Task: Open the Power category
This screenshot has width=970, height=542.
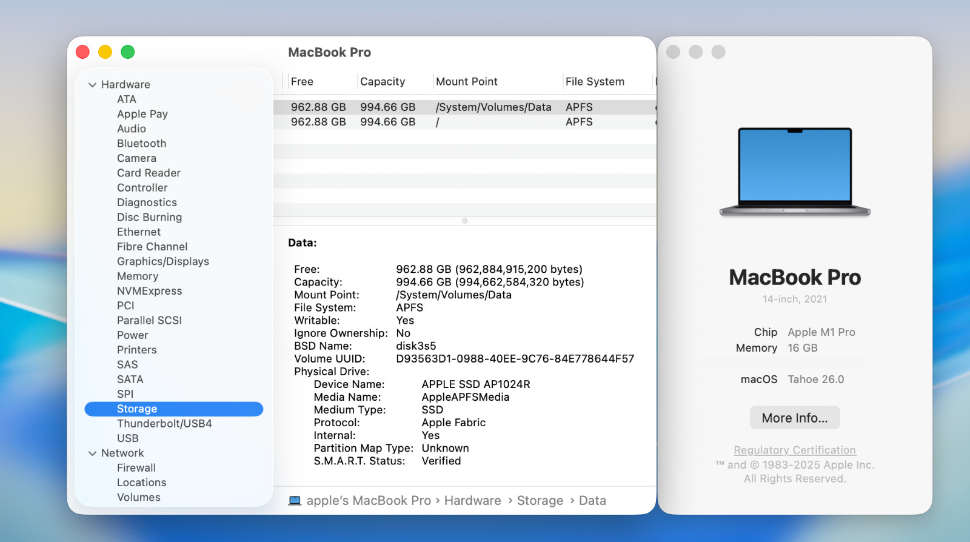Action: [x=133, y=335]
